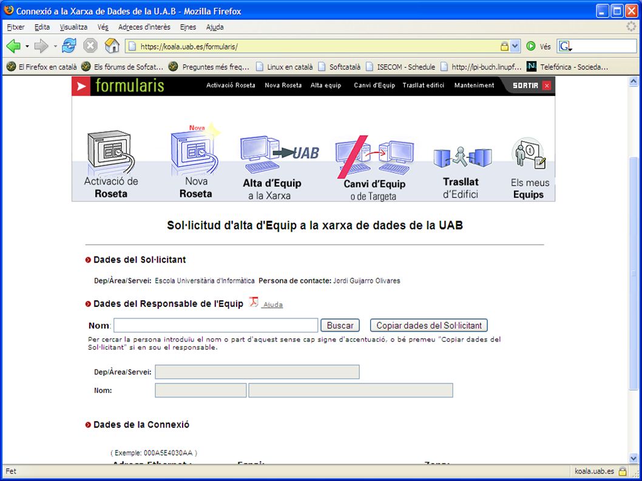The width and height of the screenshot is (642, 481).
Task: Click the Dep/Àrea/Servei greyed field
Action: click(257, 372)
